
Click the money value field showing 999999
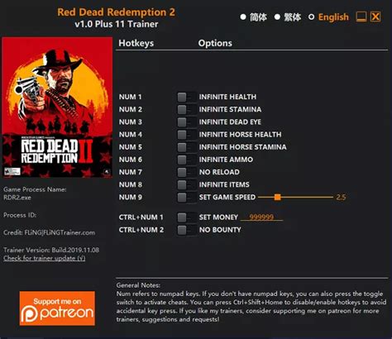point(261,217)
